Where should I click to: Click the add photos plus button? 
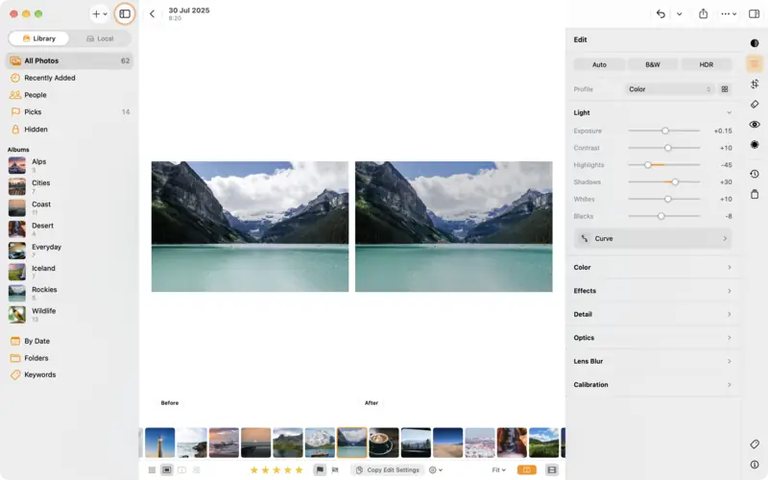pos(97,13)
